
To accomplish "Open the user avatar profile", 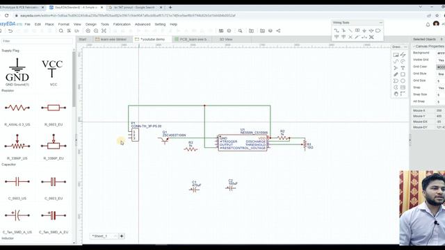I will coord(436,24).
